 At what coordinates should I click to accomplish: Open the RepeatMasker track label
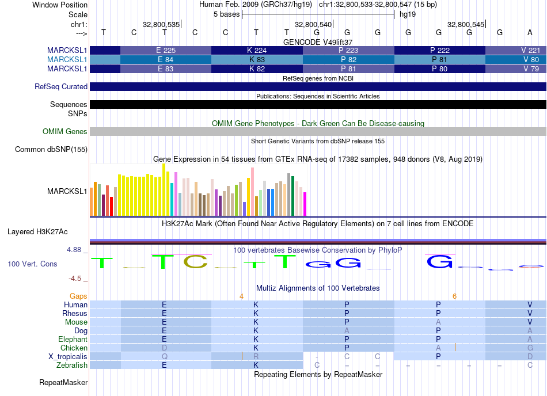tap(63, 382)
